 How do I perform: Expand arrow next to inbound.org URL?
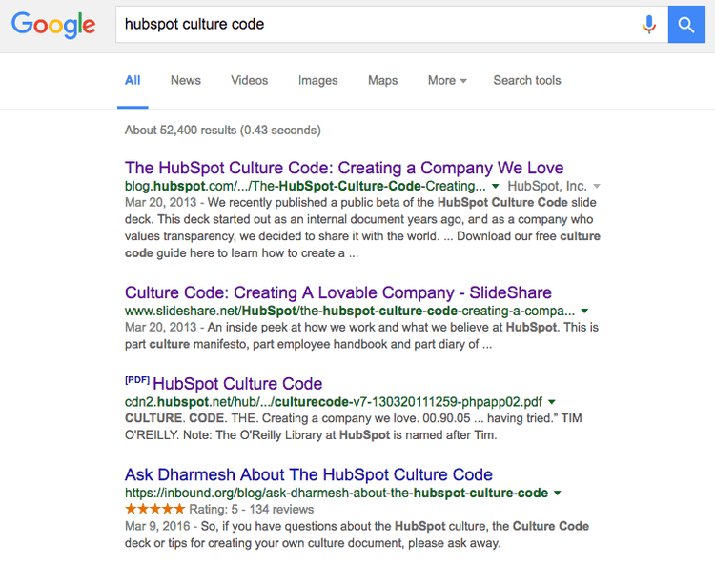[x=558, y=493]
